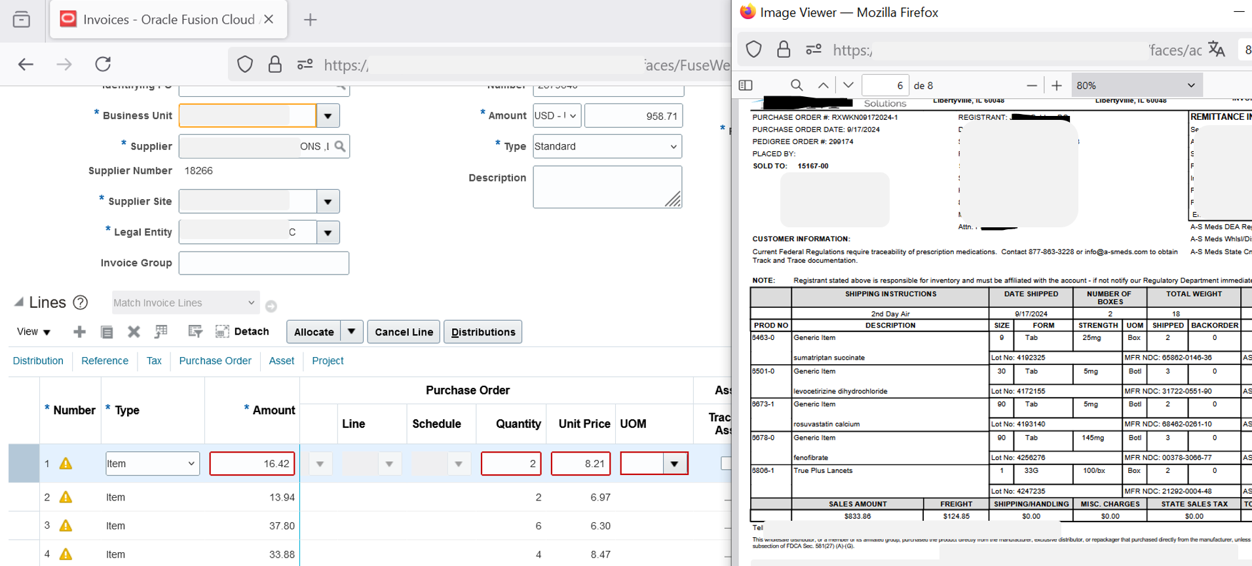1252x566 pixels.
Task: Go to previous page in Image Viewer
Action: tap(824, 85)
